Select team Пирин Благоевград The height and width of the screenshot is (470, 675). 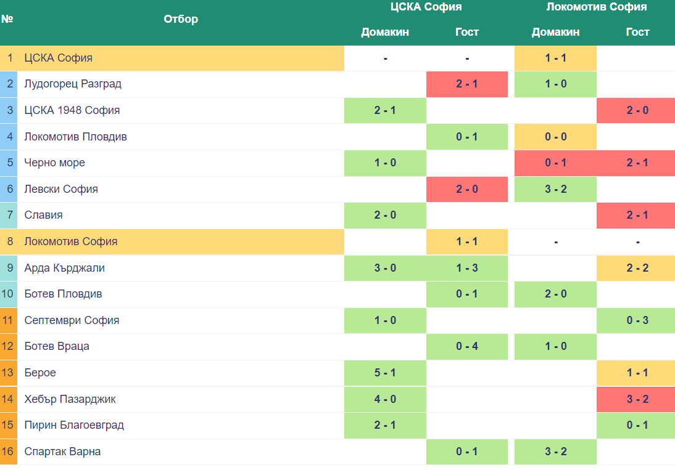click(74, 425)
